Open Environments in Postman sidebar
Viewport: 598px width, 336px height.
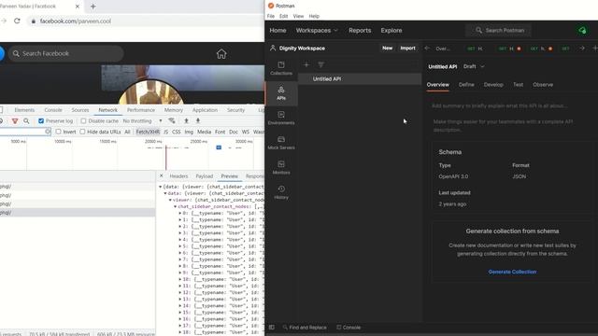tap(281, 119)
